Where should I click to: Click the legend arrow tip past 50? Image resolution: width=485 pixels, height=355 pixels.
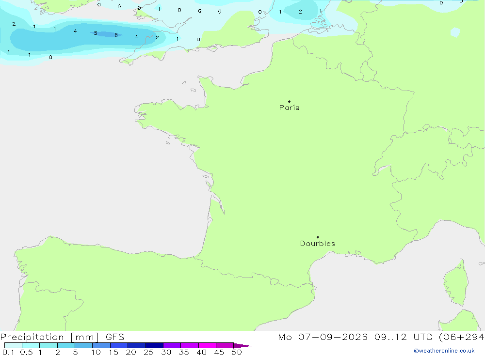242,345
